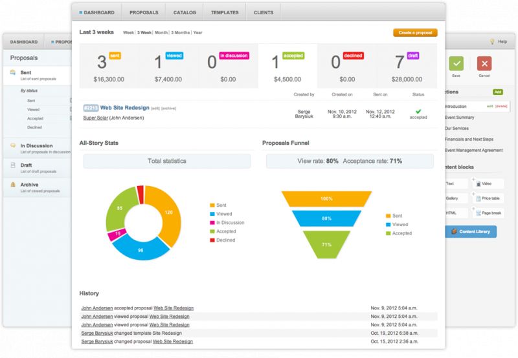
Task: Click the Draft document icon
Action: coord(14,165)
